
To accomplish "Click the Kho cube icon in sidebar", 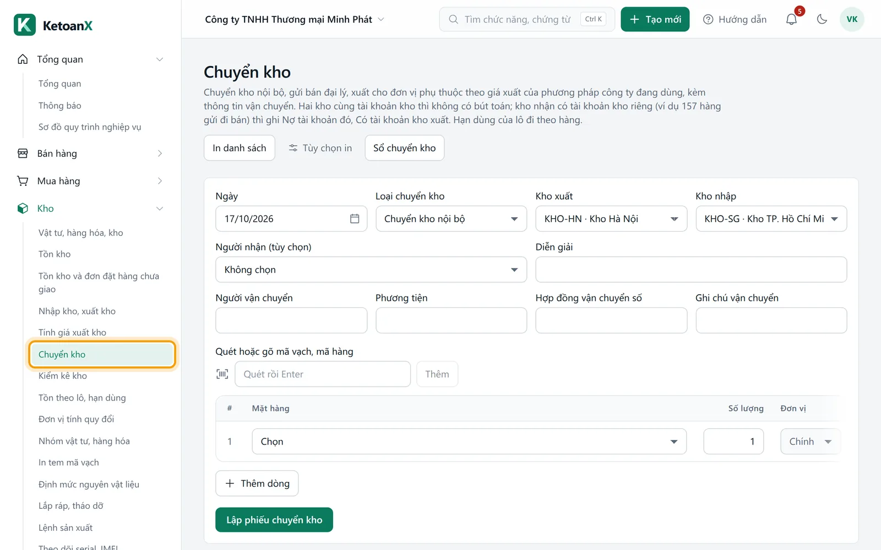I will click(x=23, y=208).
